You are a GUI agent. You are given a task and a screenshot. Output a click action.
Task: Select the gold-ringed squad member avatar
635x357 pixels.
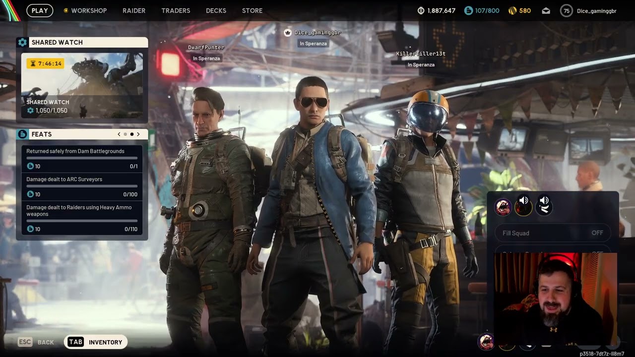tap(523, 208)
